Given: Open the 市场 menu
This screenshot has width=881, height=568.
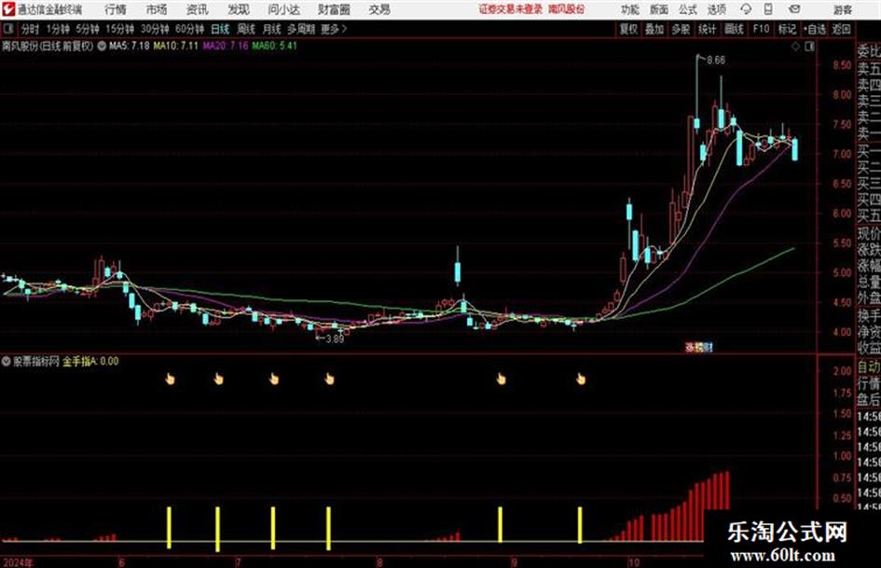Looking at the screenshot, I should [x=157, y=9].
